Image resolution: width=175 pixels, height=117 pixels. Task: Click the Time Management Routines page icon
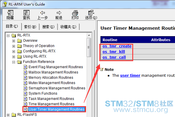tap(25, 104)
